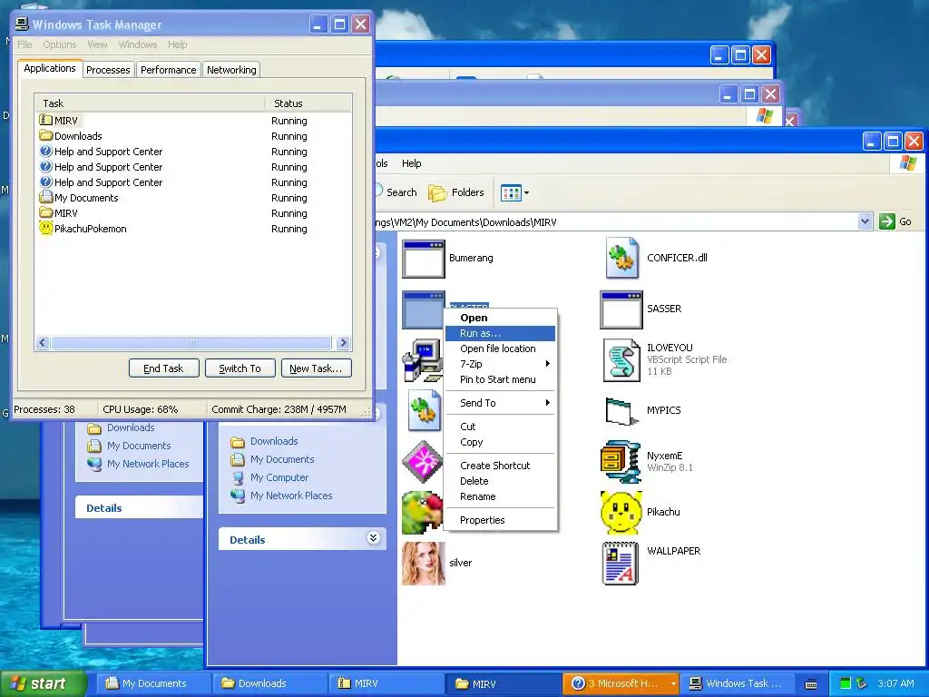
Task: Open My Computer link in Other Places
Action: point(279,477)
